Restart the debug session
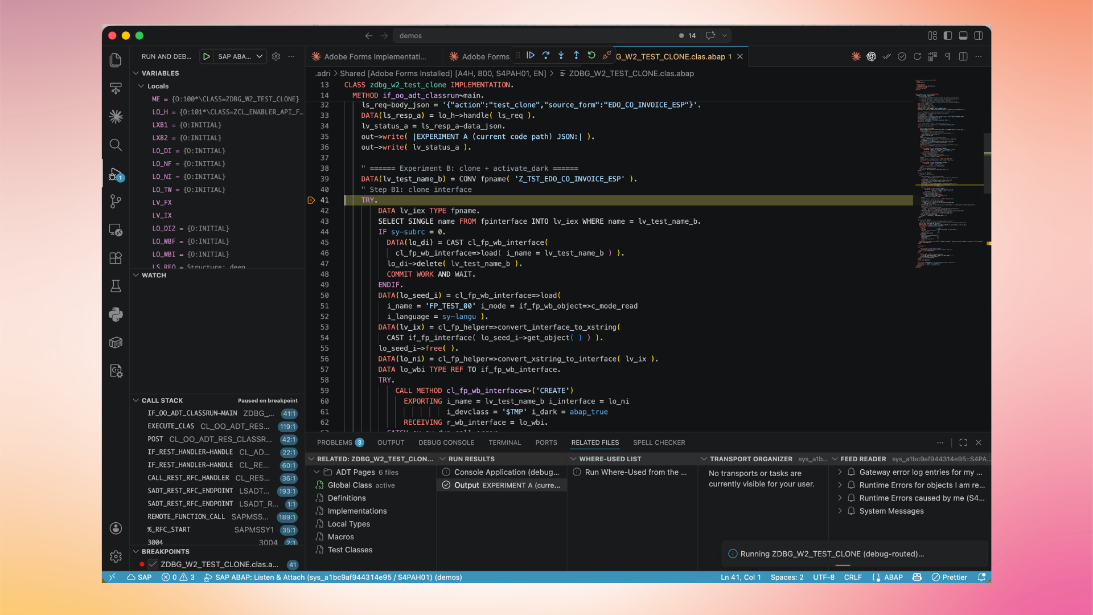 pyautogui.click(x=591, y=55)
